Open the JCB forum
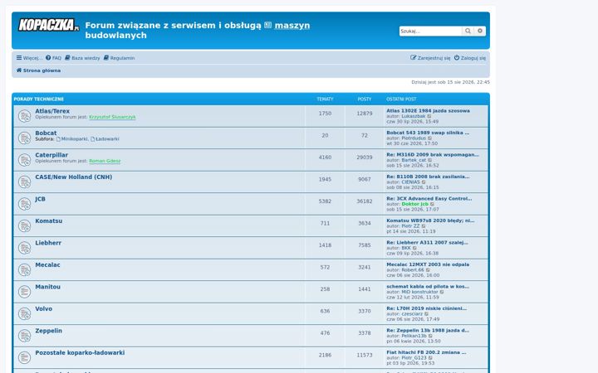Image resolution: width=598 pixels, height=373 pixels. coord(40,199)
